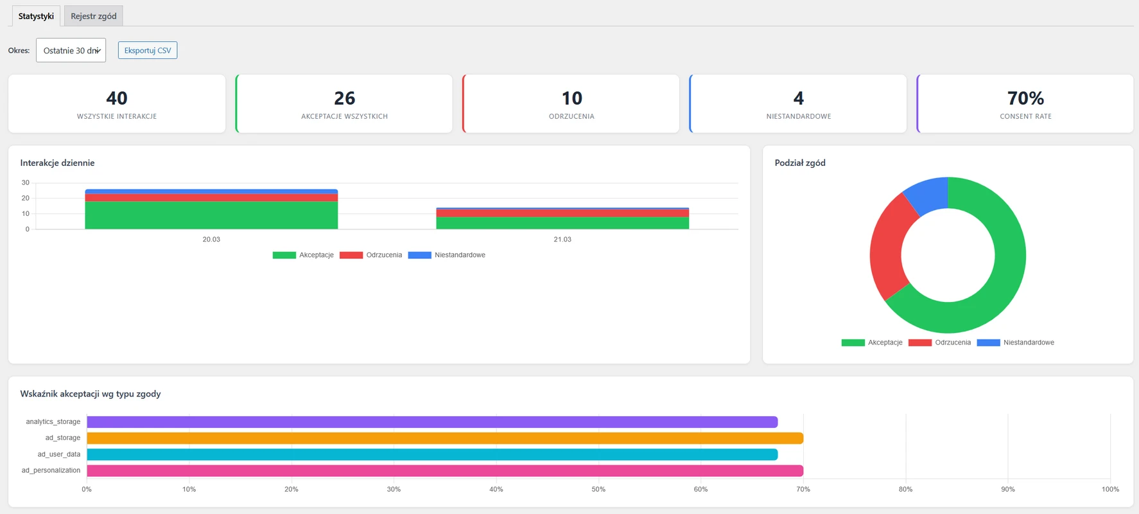Open the Rejestr zgód tab
The height and width of the screenshot is (514, 1139).
[x=94, y=16]
